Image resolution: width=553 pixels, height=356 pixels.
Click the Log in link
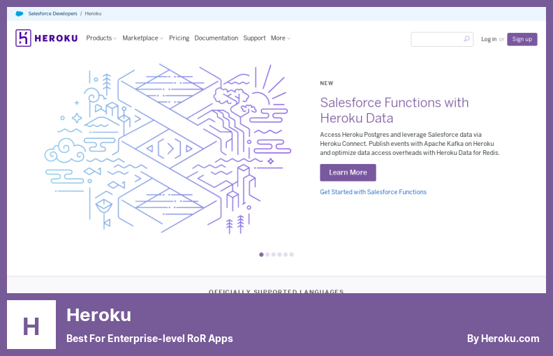click(489, 39)
